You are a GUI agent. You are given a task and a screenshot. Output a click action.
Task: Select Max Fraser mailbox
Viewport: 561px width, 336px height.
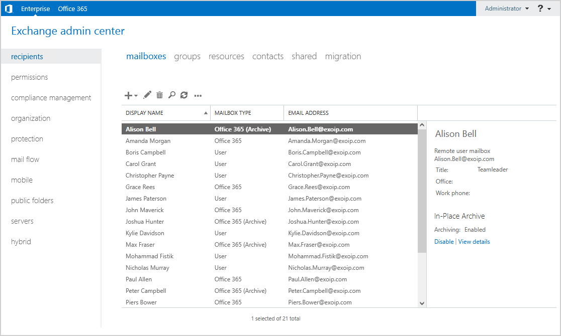(x=270, y=245)
